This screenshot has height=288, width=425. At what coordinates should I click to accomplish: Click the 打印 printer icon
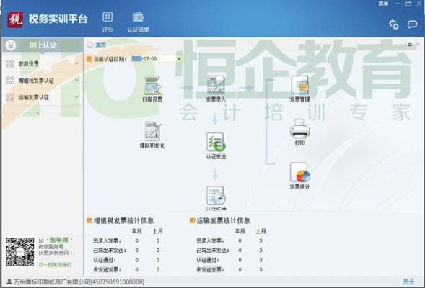(x=299, y=132)
